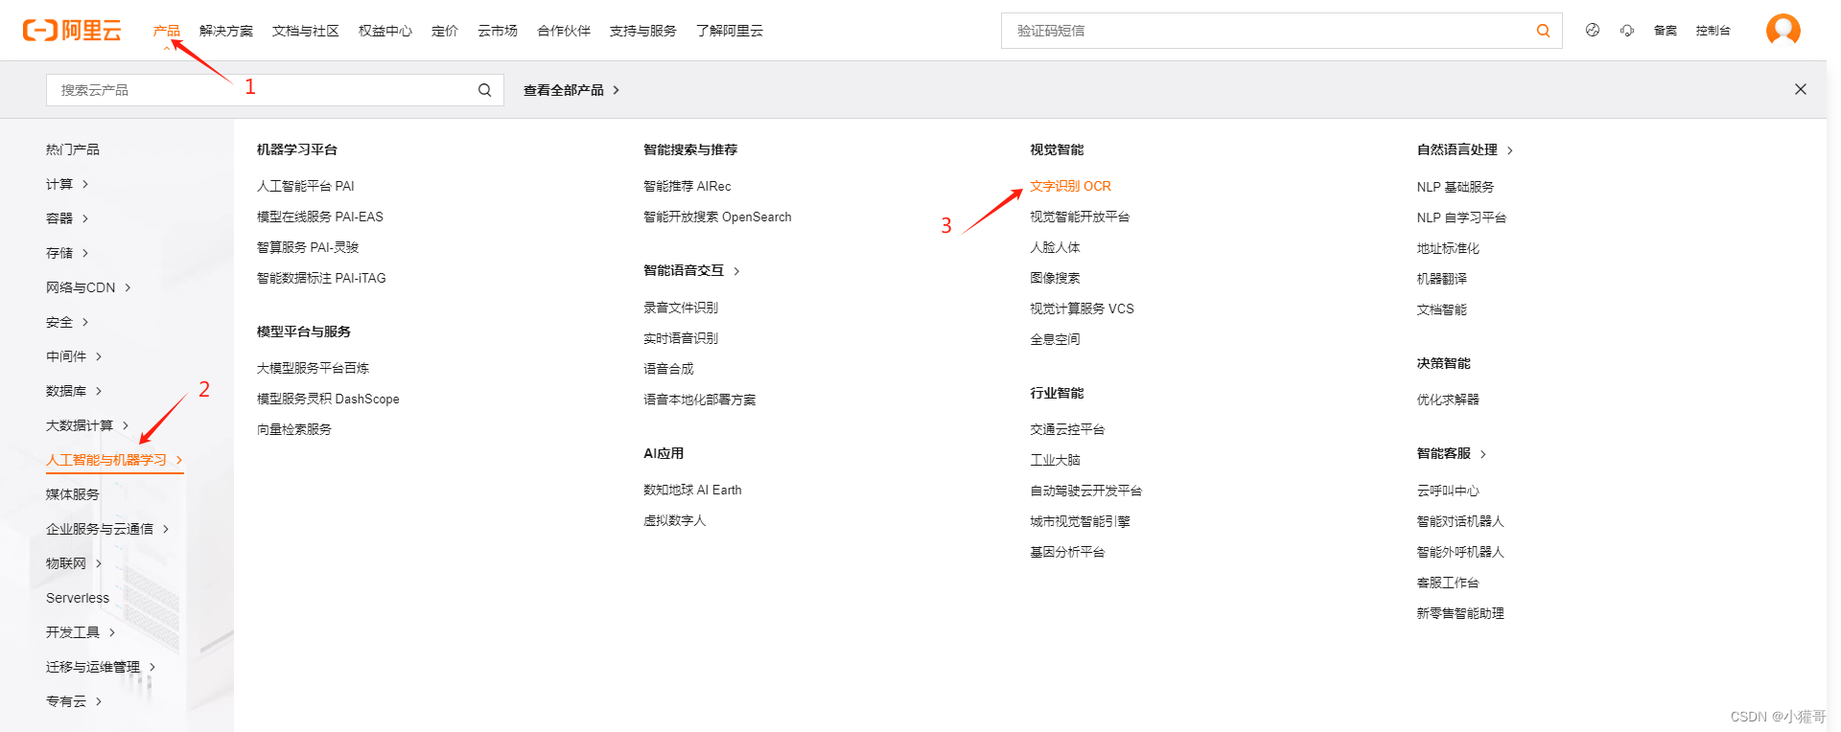
Task: Expand 中间件 category
Action: tap(74, 356)
